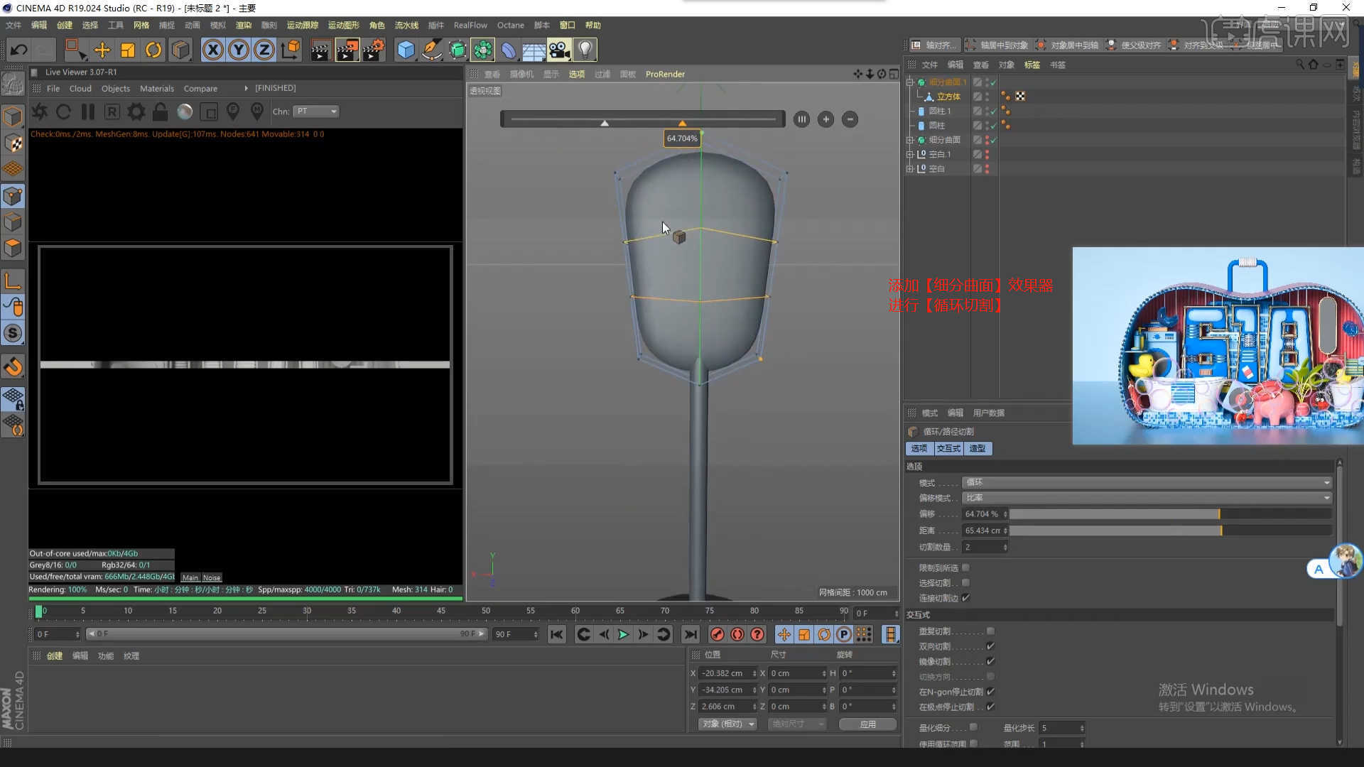Viewport: 1364px width, 767px height.
Task: Open the light object icon
Action: (x=585, y=50)
